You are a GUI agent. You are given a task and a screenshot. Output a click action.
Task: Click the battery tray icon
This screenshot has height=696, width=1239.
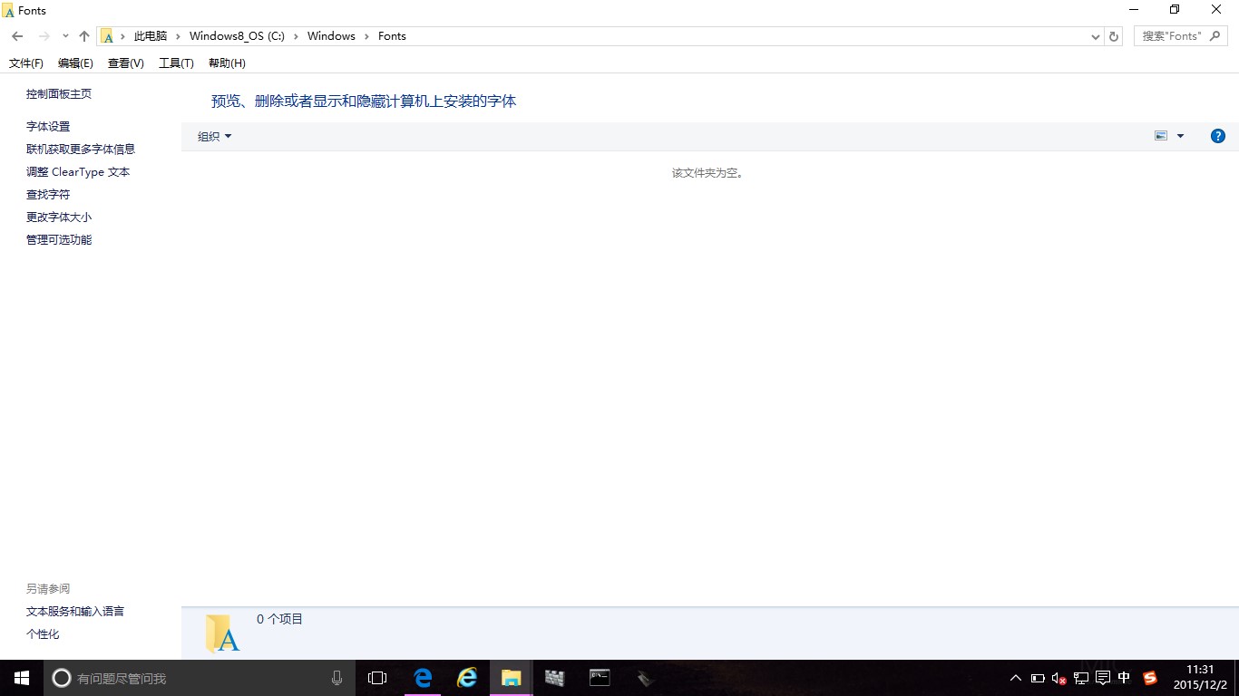[1038, 678]
